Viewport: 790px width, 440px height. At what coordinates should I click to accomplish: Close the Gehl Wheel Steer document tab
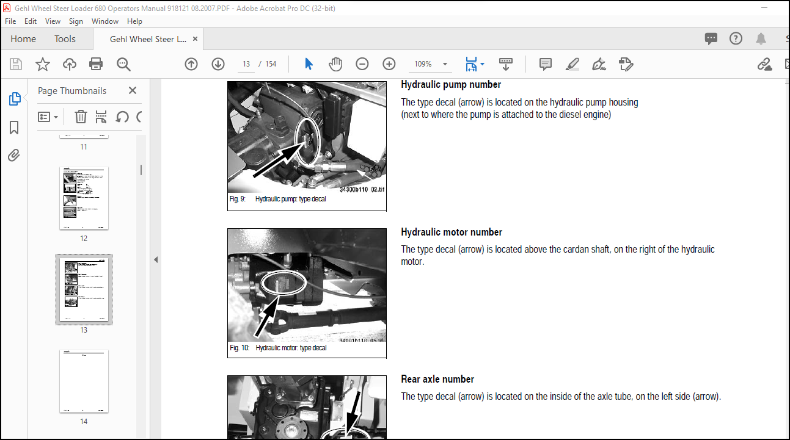click(x=195, y=39)
